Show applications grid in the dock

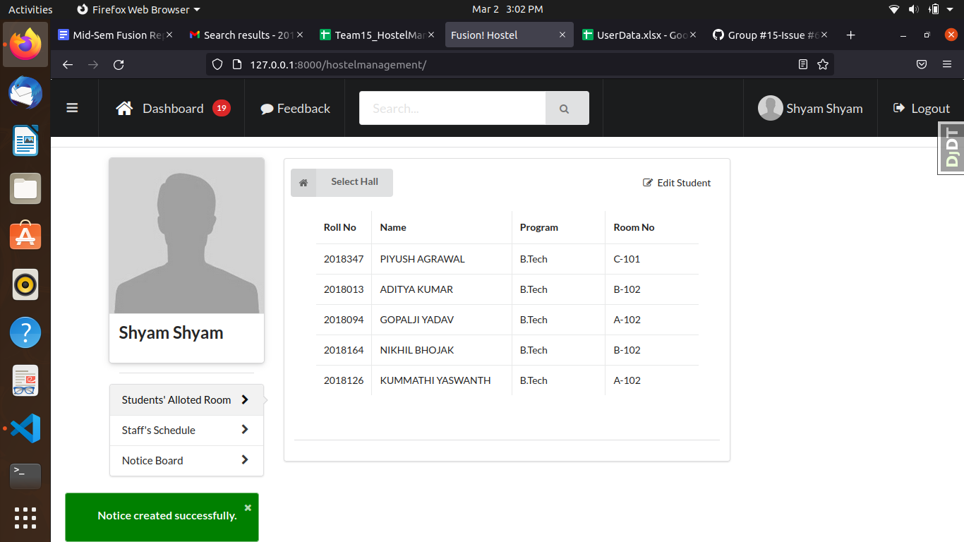pyautogui.click(x=25, y=518)
